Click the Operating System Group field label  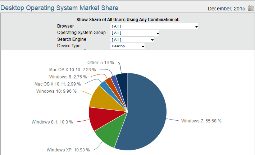coord(81,33)
